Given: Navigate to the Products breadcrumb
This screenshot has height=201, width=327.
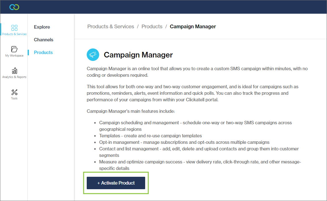Looking at the screenshot, I should click(152, 27).
